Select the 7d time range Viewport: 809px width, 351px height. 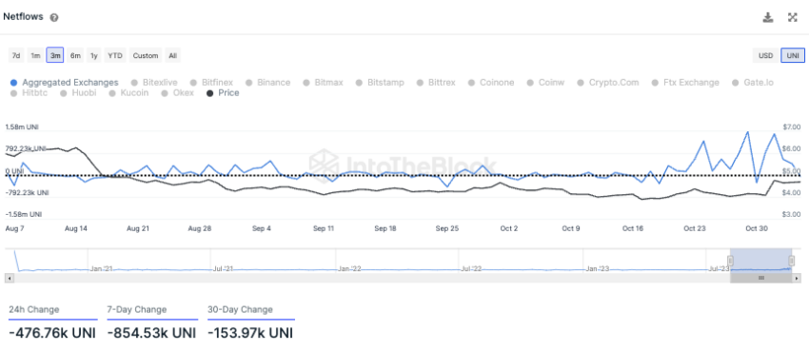click(16, 55)
